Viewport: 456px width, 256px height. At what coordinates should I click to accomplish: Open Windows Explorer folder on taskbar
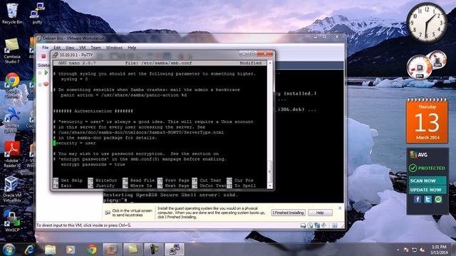[x=50, y=250]
